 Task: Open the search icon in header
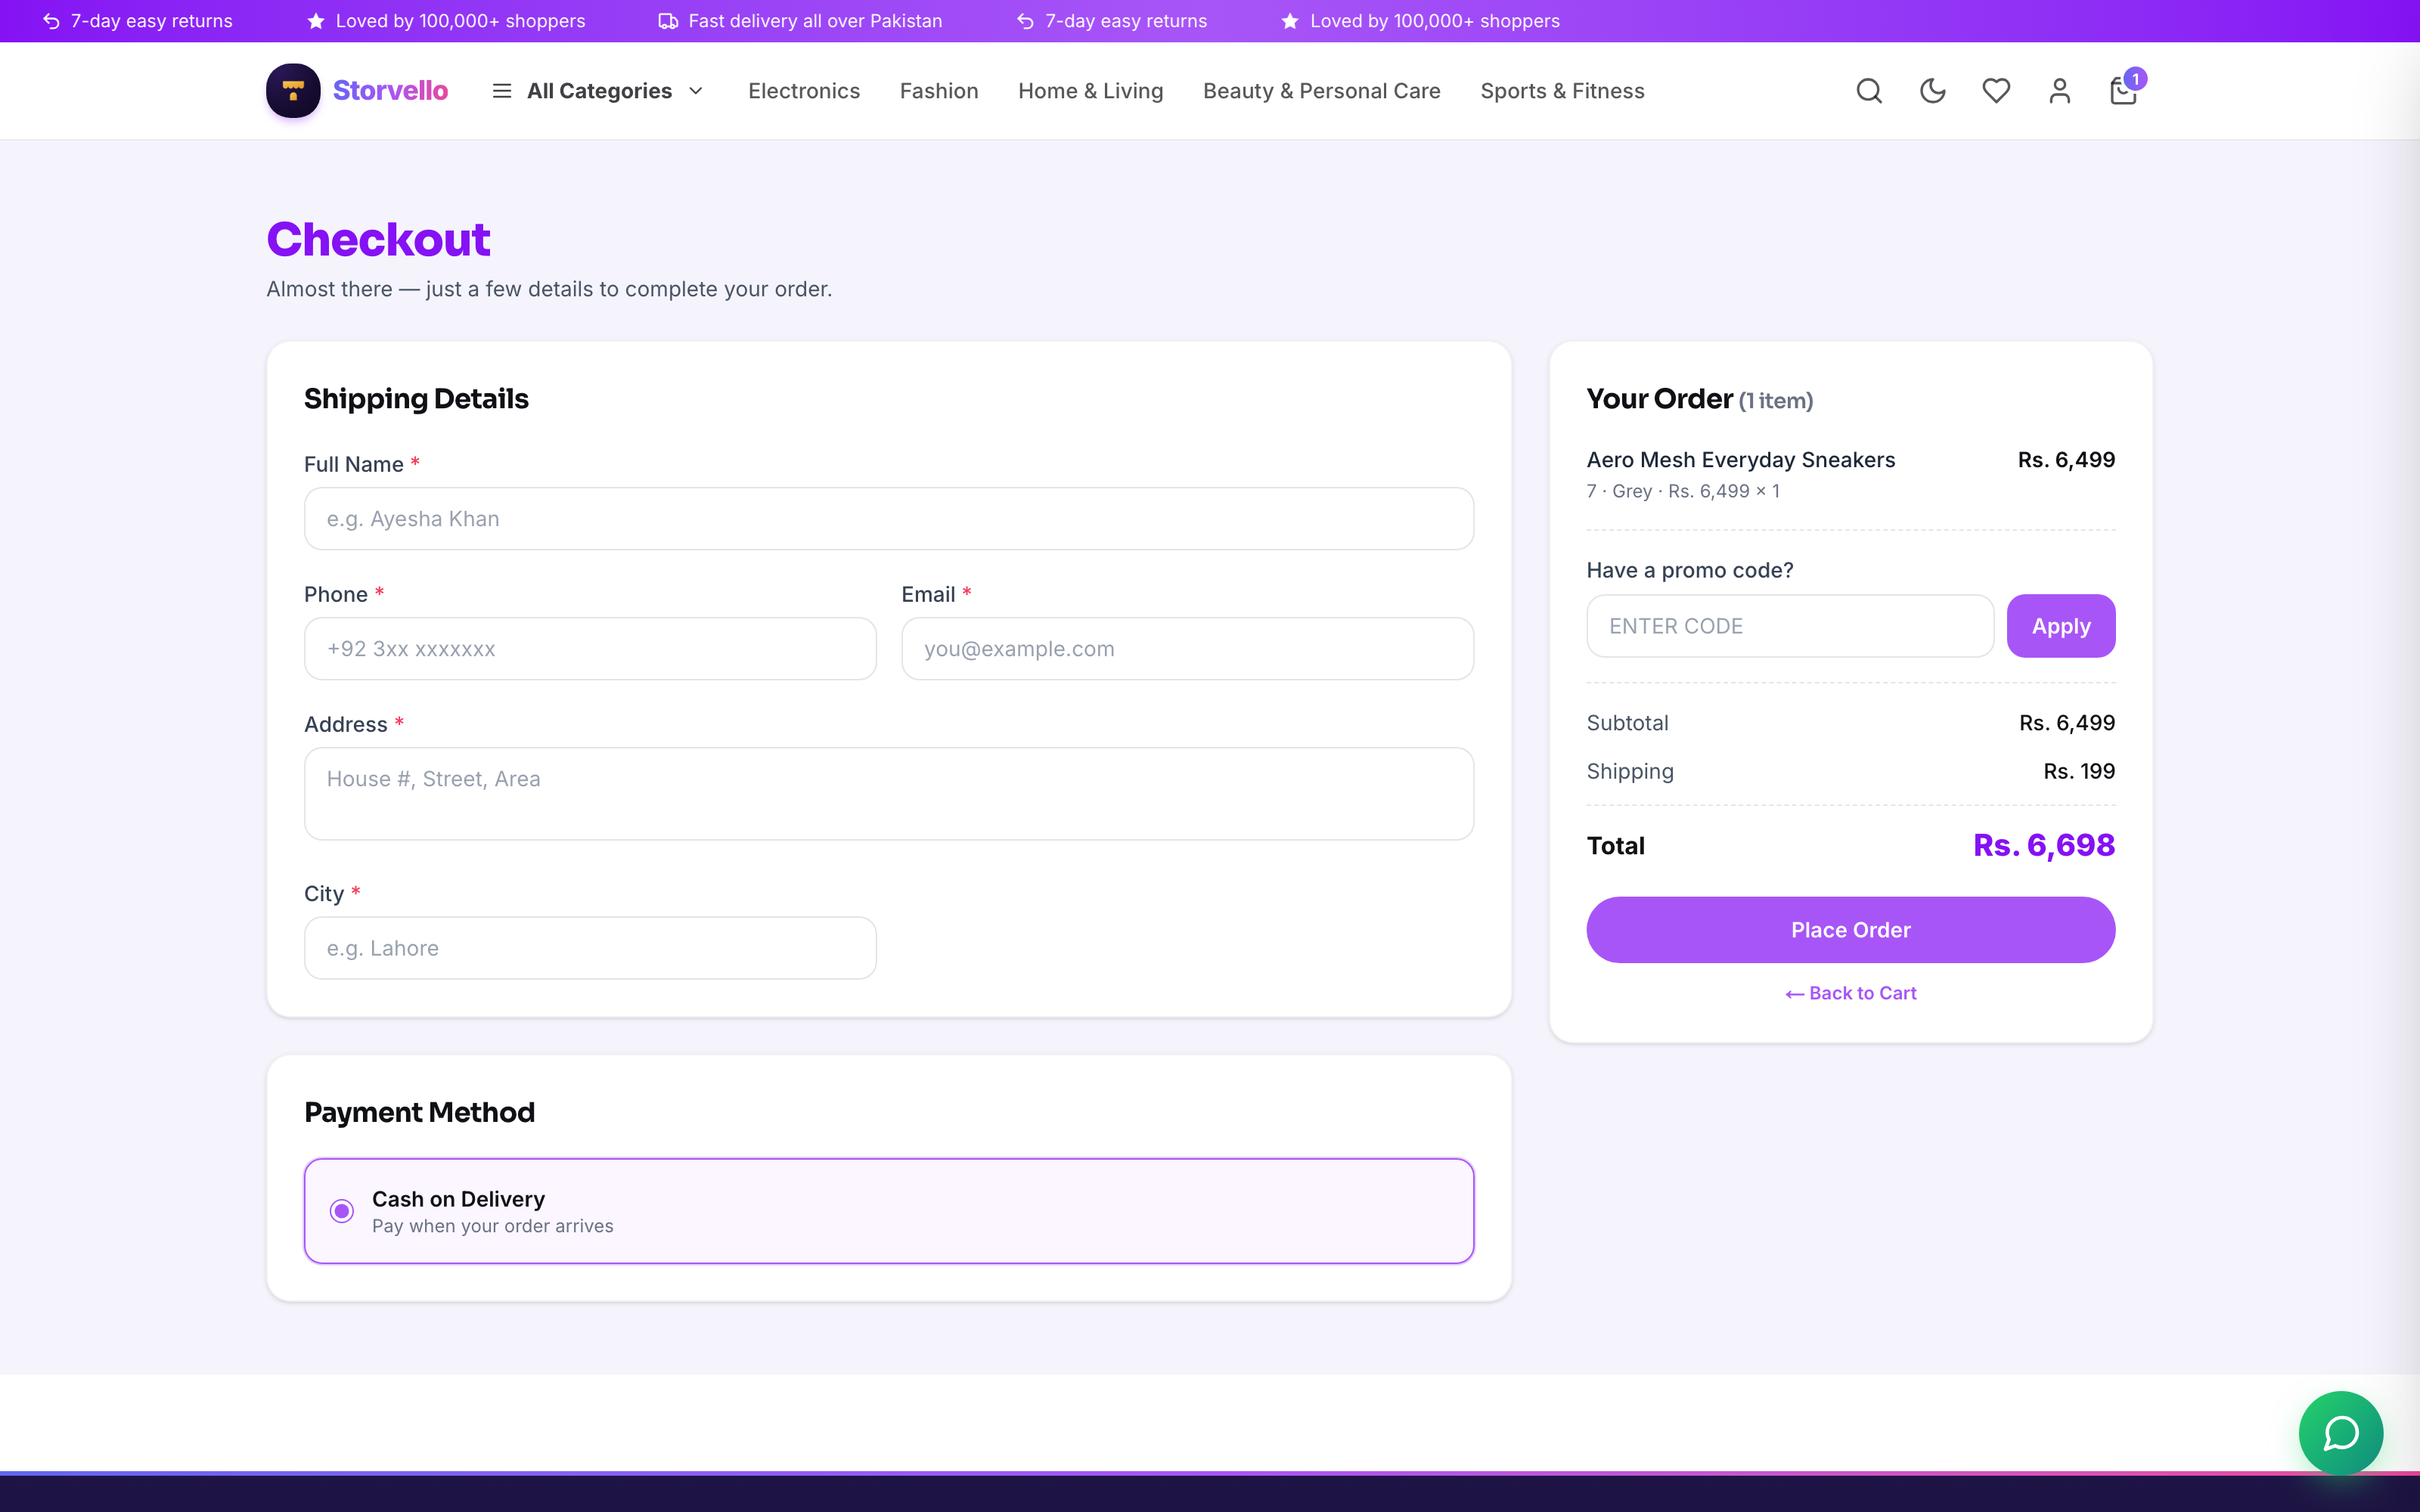click(x=1869, y=91)
